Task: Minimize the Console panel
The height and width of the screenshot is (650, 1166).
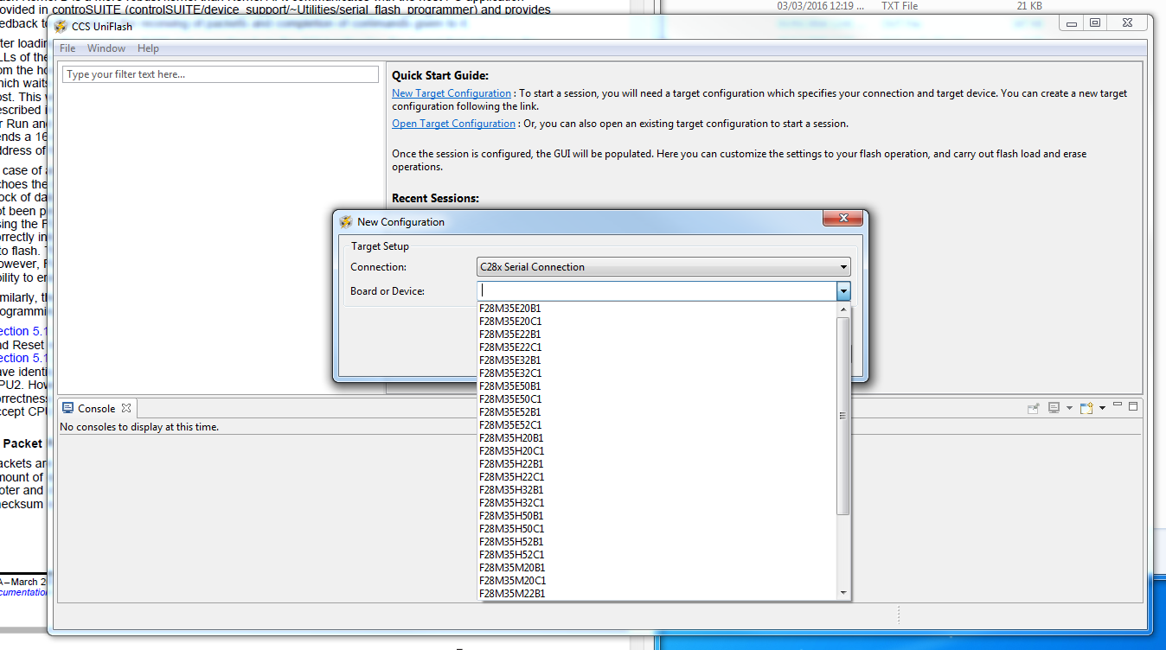Action: point(1118,405)
